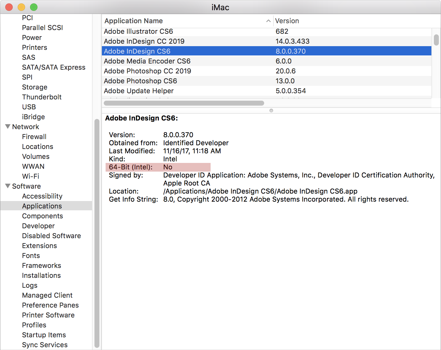The width and height of the screenshot is (441, 350).
Task: Click the Obtained from Identified Developer value
Action: [196, 143]
